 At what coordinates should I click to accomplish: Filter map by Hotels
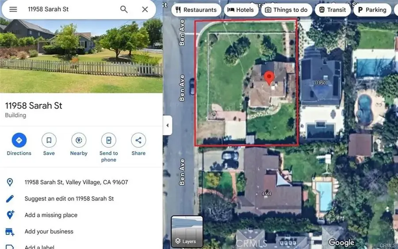pyautogui.click(x=241, y=10)
